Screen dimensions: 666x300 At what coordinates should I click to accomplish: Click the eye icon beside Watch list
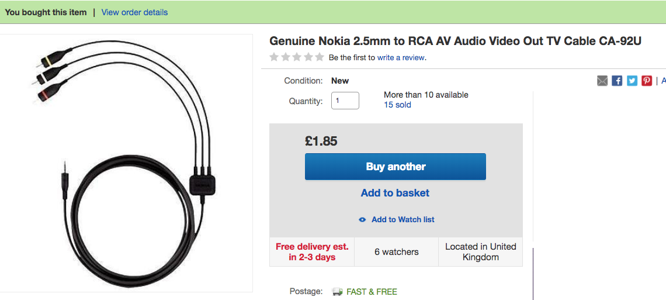(x=362, y=220)
